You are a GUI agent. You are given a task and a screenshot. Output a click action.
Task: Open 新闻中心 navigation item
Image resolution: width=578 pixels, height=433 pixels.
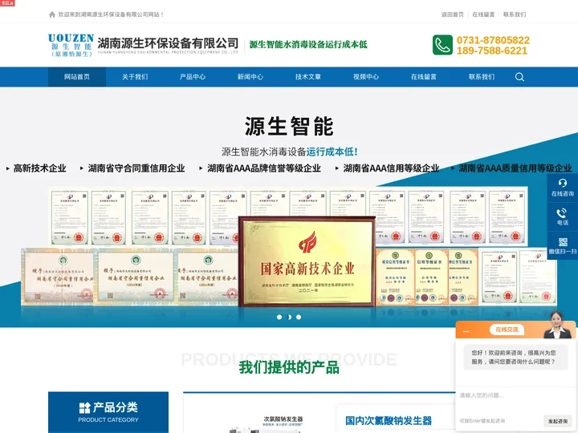click(250, 77)
